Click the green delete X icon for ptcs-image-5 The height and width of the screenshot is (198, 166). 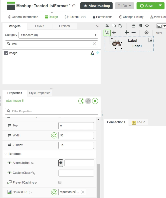95,101
